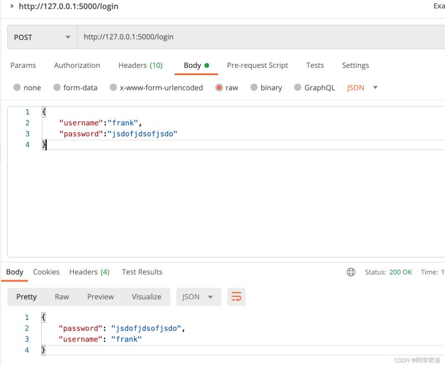This screenshot has width=445, height=366.
Task: Click the Raw response view button
Action: point(62,297)
